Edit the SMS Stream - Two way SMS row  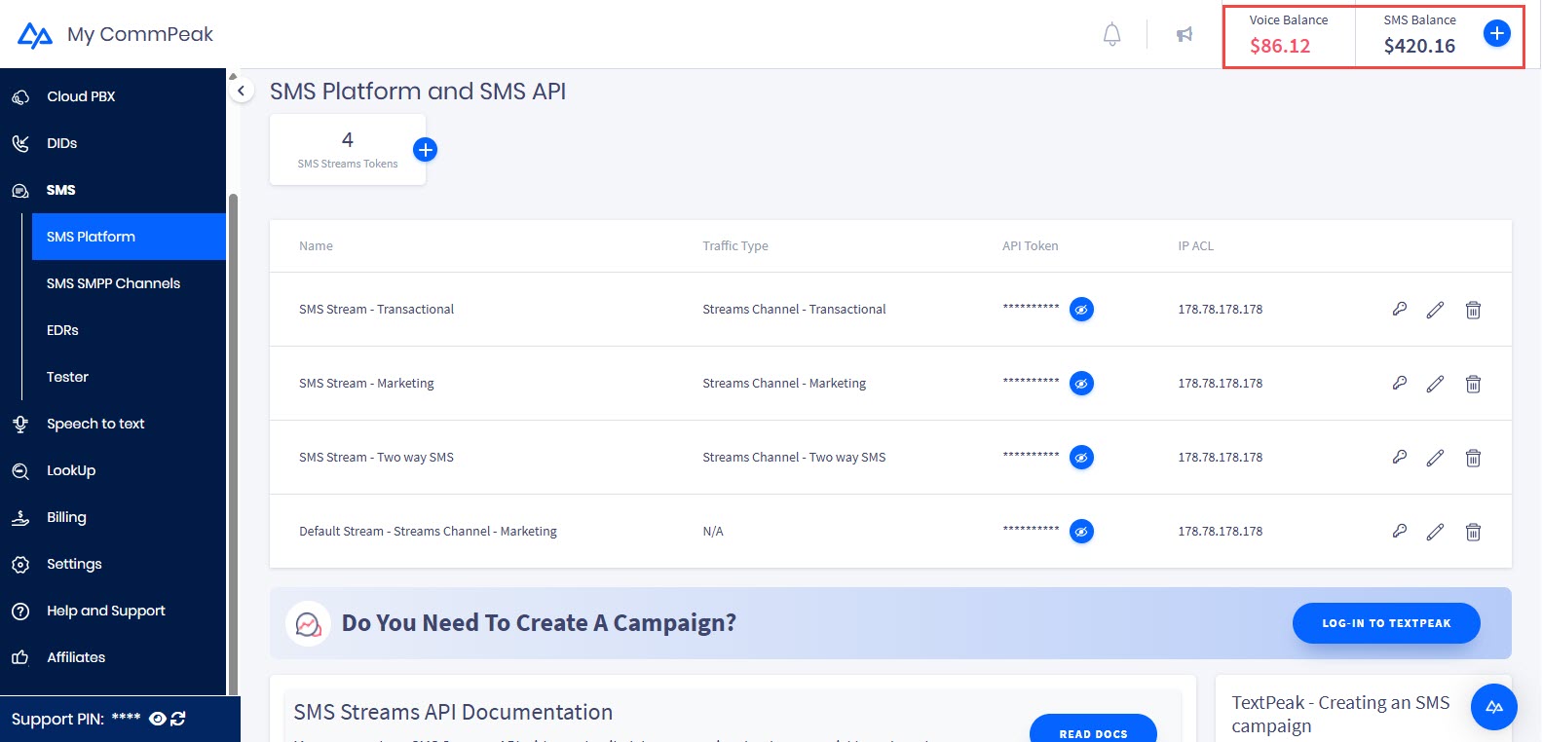pyautogui.click(x=1435, y=458)
